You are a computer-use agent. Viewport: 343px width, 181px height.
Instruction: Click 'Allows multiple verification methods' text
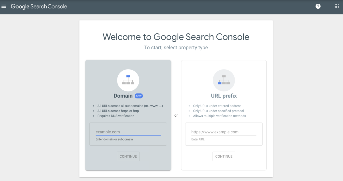click(220, 116)
